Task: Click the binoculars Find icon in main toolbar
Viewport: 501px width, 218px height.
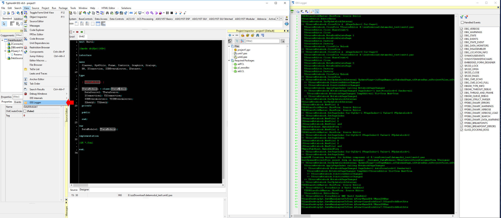Action: point(107,13)
